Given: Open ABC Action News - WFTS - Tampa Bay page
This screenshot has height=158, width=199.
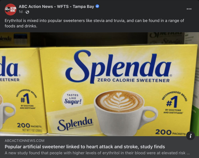Looking at the screenshot, I should (56, 6).
